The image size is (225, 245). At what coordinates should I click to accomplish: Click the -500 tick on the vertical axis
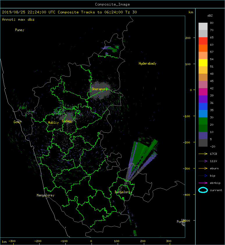pos(187,221)
